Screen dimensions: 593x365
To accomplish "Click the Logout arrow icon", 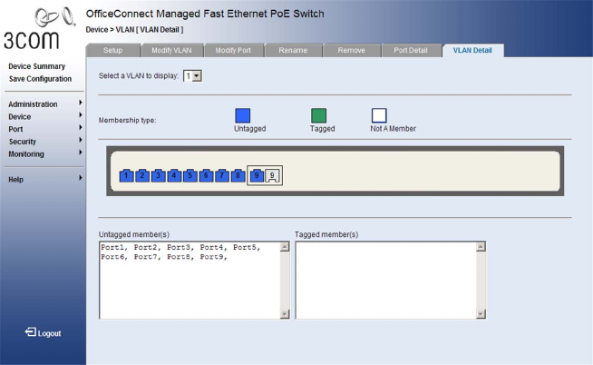I will [31, 332].
